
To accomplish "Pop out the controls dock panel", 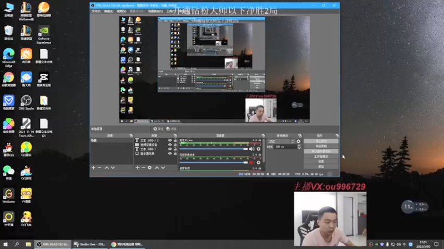I will coord(337,136).
